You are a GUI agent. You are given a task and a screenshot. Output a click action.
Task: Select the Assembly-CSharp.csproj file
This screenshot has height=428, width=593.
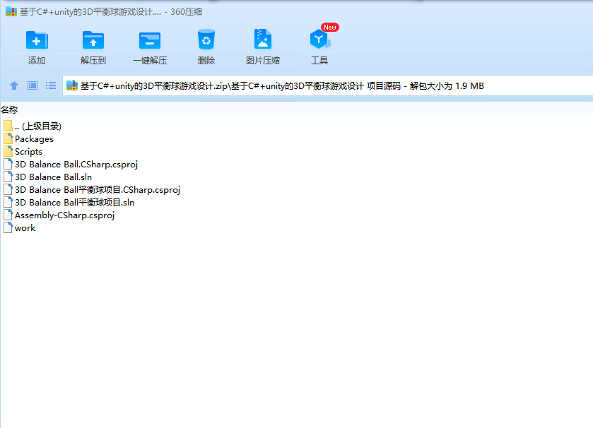point(59,215)
